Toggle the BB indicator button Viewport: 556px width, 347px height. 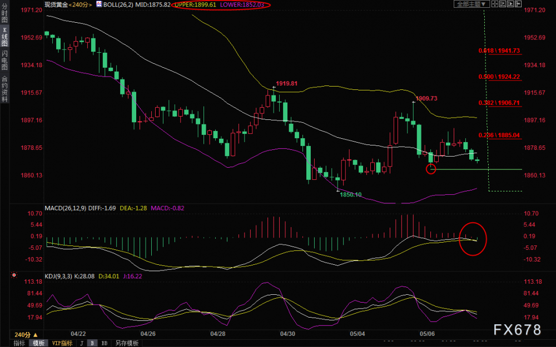click(x=105, y=343)
